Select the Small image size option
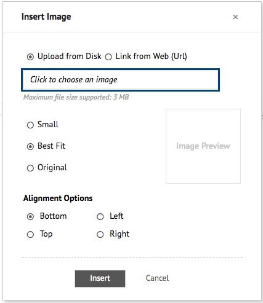Screen dimensions: 263x303 coord(30,125)
